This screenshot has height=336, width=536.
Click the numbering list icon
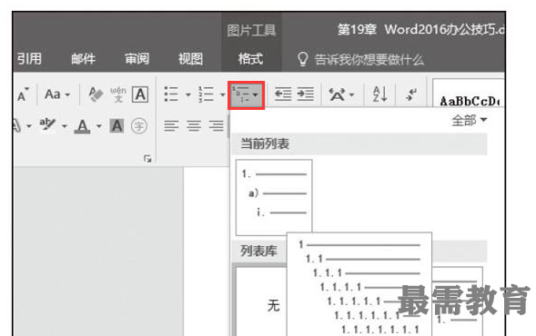pos(206,94)
